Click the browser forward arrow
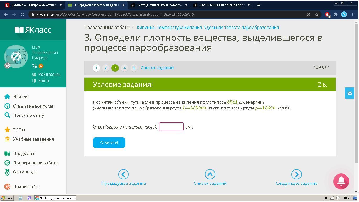Image resolution: width=359 pixels, height=202 pixels. point(14,14)
